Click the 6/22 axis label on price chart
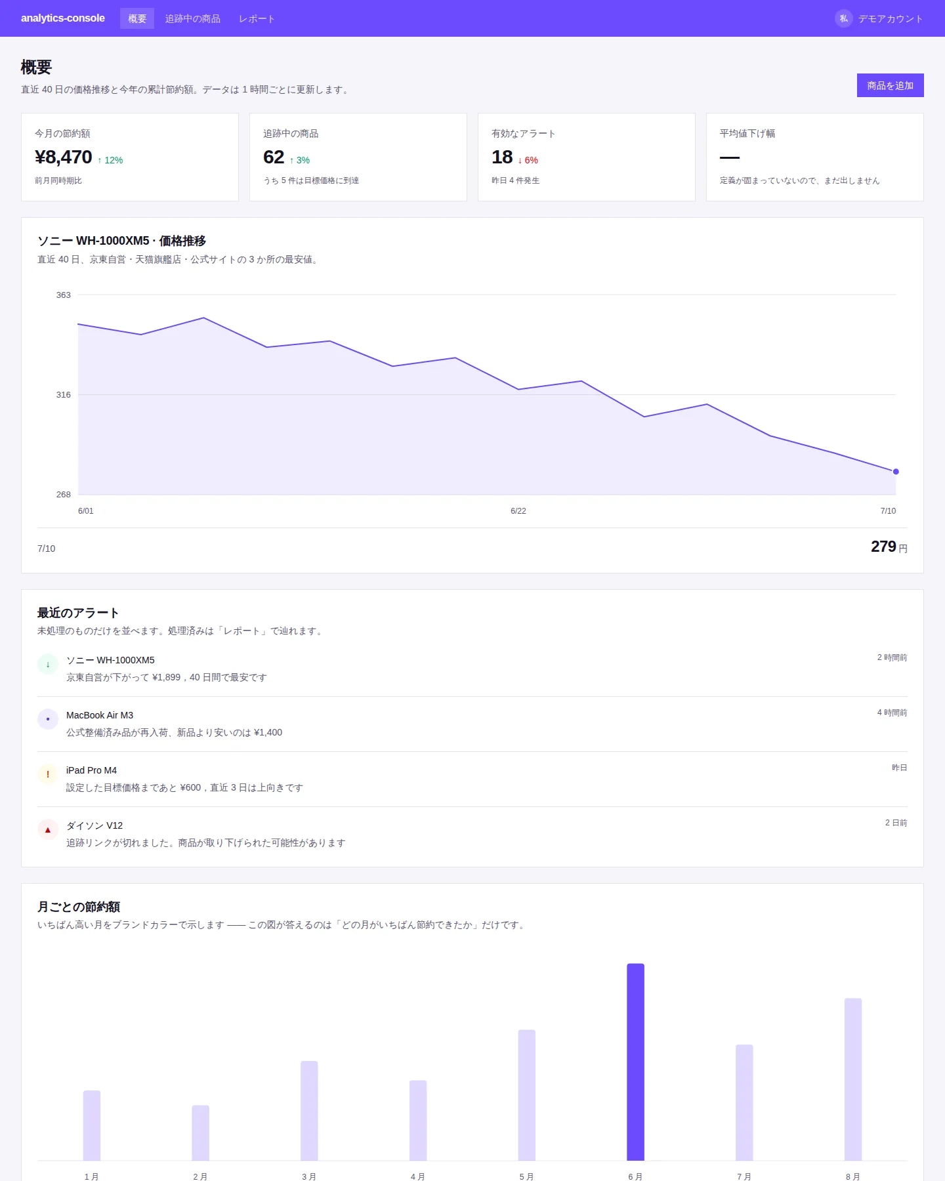 [518, 511]
